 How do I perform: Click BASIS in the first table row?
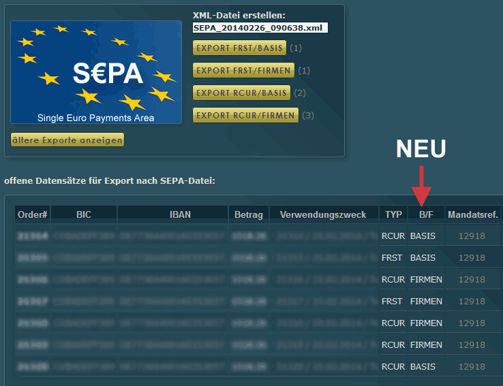pos(423,236)
